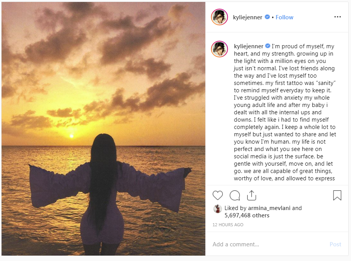Click the share post arrow icon

251,195
